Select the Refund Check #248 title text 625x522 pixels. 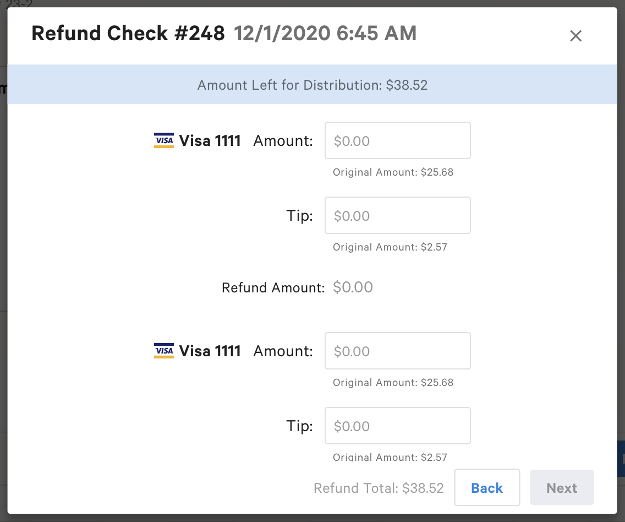point(128,33)
